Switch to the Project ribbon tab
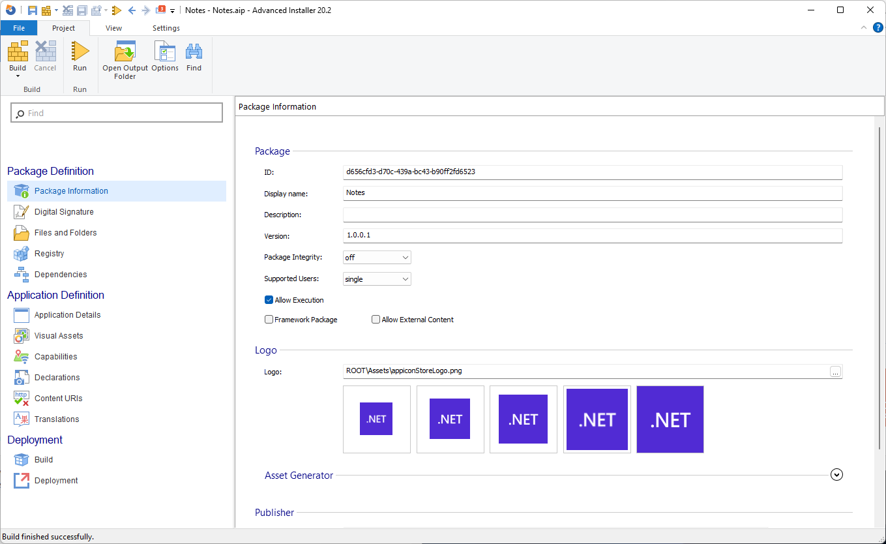The width and height of the screenshot is (886, 544). 63,28
